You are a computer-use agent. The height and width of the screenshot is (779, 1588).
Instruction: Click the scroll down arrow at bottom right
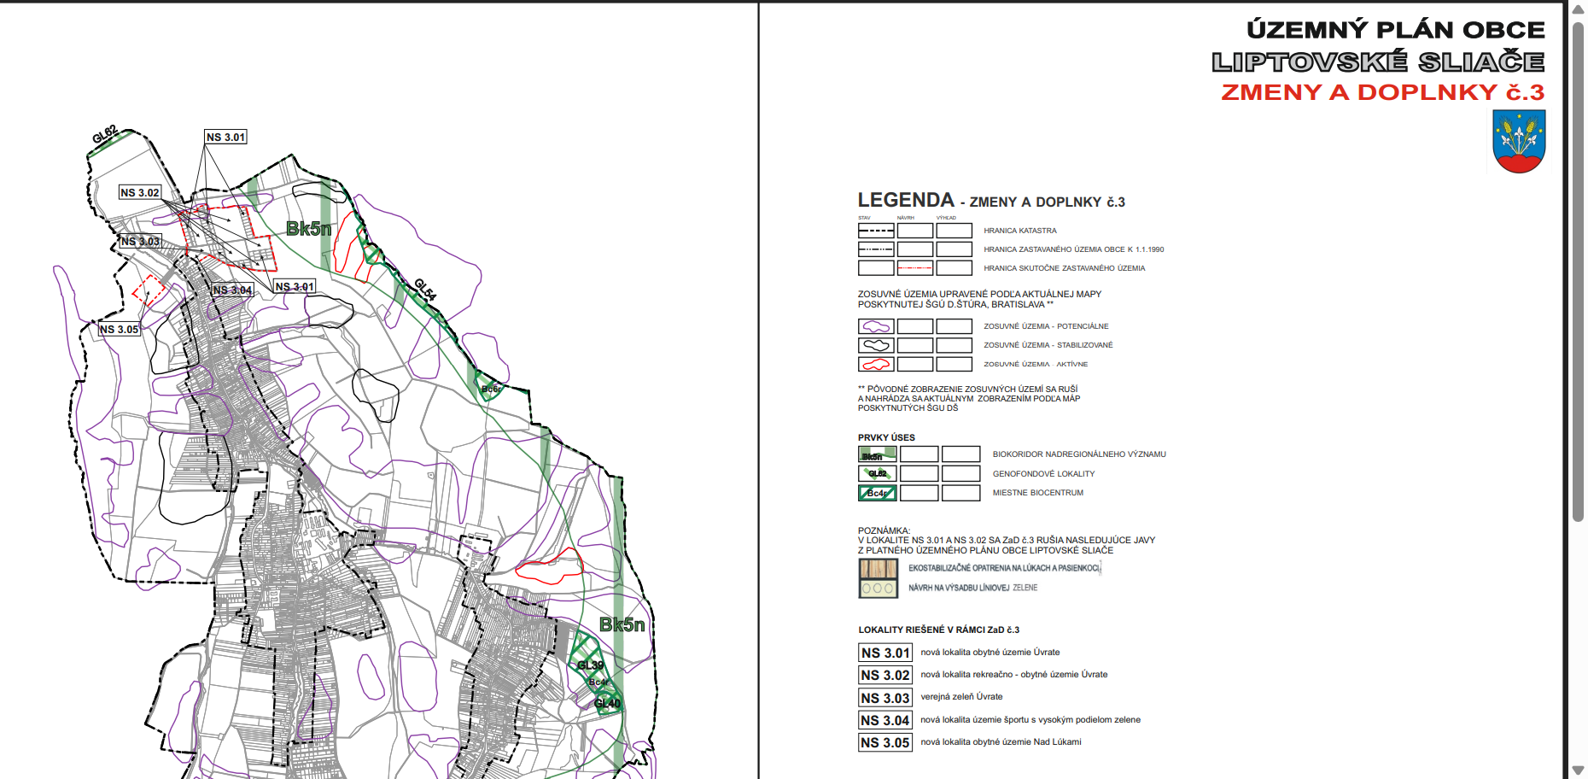[1578, 770]
